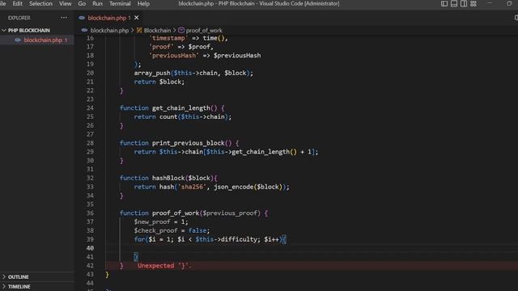Click method symbol icon in breadcrumb
The height and width of the screenshot is (291, 518).
click(x=181, y=31)
